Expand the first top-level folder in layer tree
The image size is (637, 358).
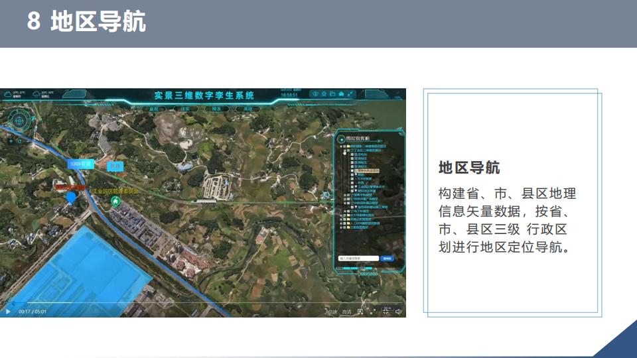click(x=340, y=146)
